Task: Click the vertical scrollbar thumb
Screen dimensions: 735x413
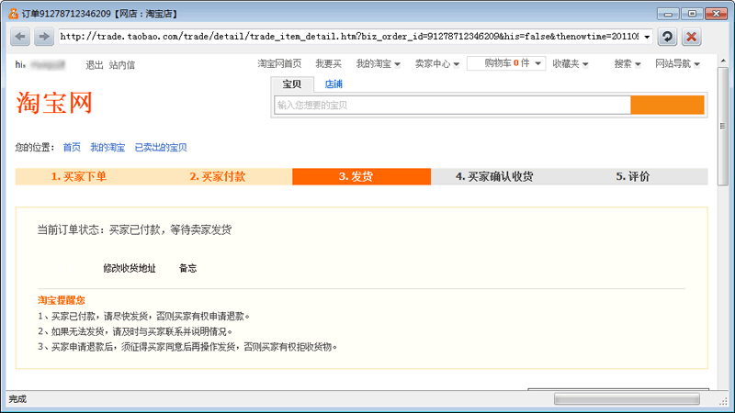Action: (x=723, y=127)
